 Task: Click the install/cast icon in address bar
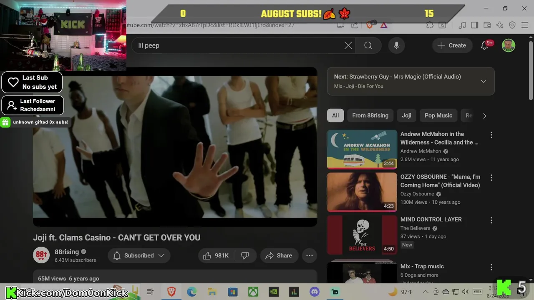tap(341, 25)
